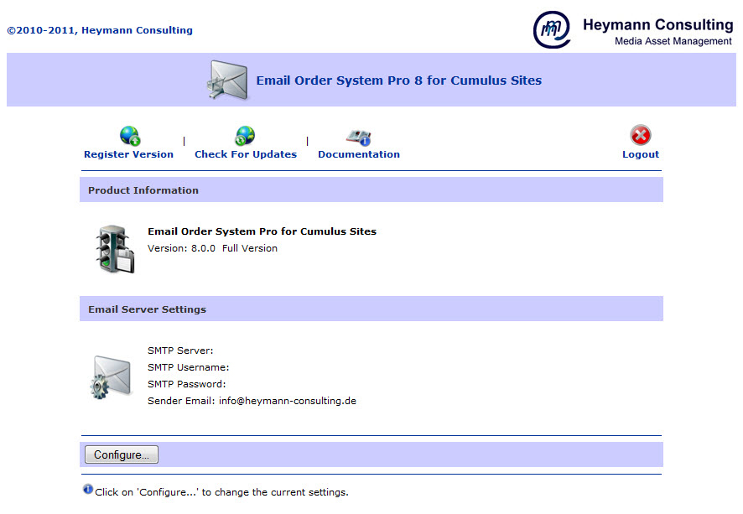The width and height of the screenshot is (743, 514).
Task: Click the 'Email Order System Pro for Cumulus Sites' product name
Action: pyautogui.click(x=262, y=231)
